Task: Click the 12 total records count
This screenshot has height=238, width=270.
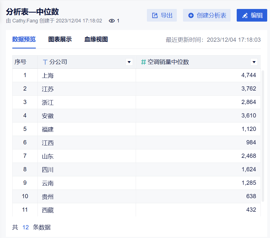Action: (x=25, y=227)
